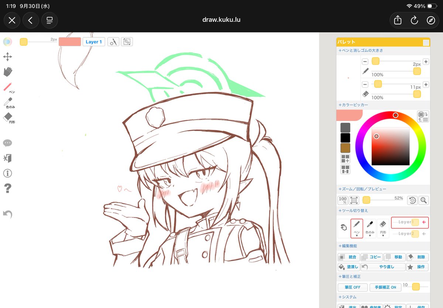Toggle the palette collapse square in header

coord(426,43)
